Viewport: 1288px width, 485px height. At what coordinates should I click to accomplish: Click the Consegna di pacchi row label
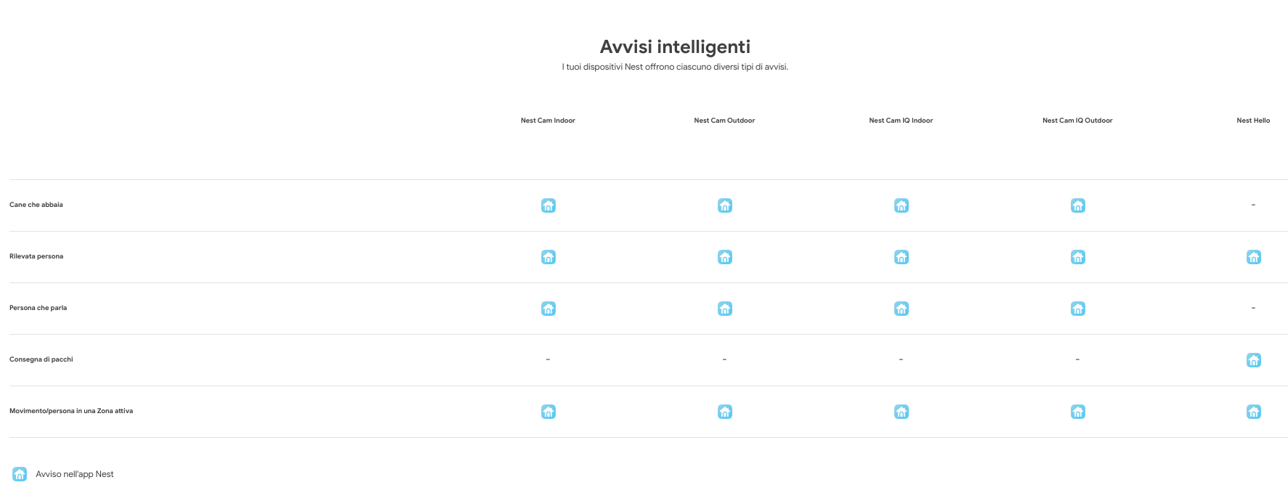(41, 359)
